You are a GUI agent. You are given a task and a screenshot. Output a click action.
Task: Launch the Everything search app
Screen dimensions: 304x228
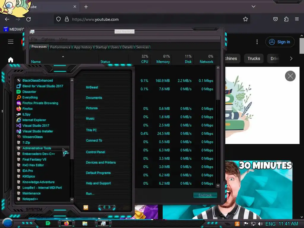point(30,97)
